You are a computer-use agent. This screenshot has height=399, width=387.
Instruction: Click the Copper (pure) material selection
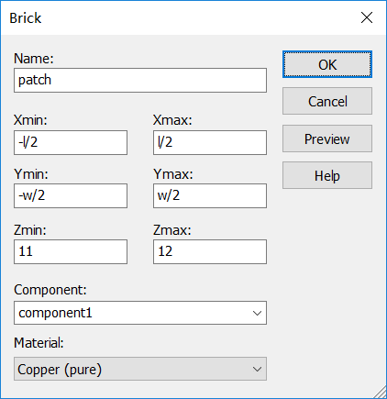point(140,369)
